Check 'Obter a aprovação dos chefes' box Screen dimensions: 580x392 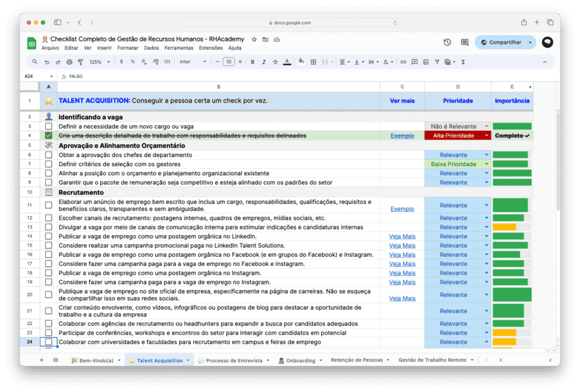[49, 155]
